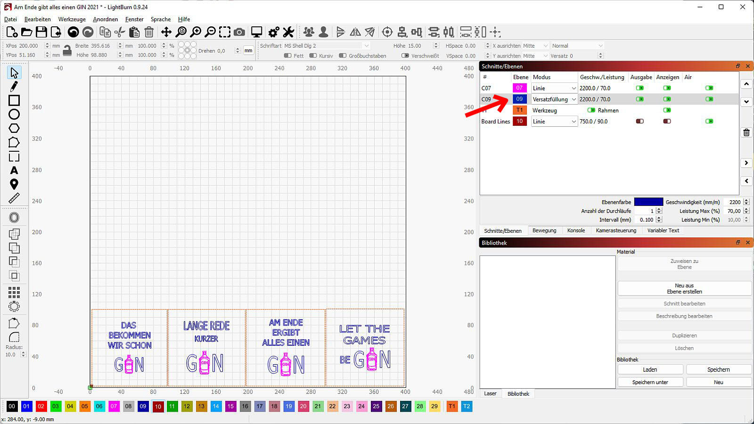Image resolution: width=754 pixels, height=424 pixels.
Task: Select the Measure ruler tool
Action: [x=14, y=198]
